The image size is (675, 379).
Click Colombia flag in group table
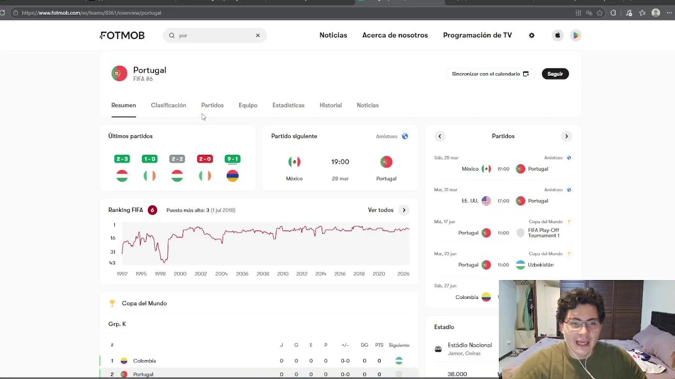coord(124,361)
